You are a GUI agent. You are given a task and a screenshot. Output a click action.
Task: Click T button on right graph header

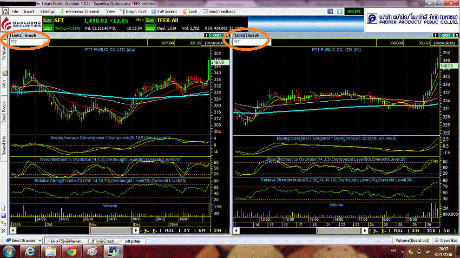pyautogui.click(x=436, y=35)
